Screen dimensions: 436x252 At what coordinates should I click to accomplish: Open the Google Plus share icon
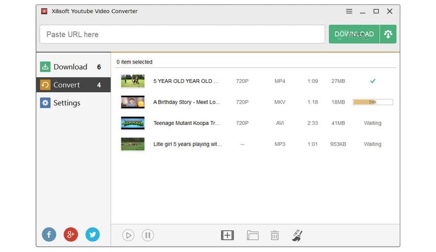(x=70, y=234)
